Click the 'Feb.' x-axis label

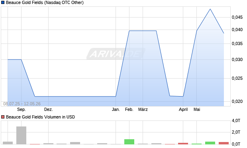point(129,109)
